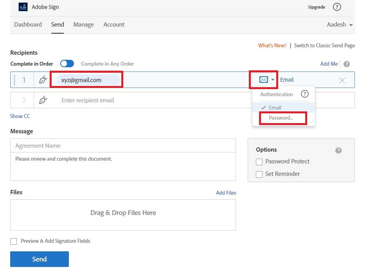Expand the authentication dropdown arrow for recipient 1
Image resolution: width=367 pixels, height=274 pixels.
273,80
